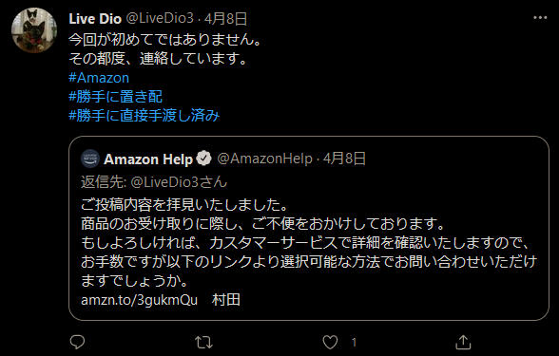Screen dimensions: 559x356
Task: Like the tweet with the heart icon
Action: (330, 343)
